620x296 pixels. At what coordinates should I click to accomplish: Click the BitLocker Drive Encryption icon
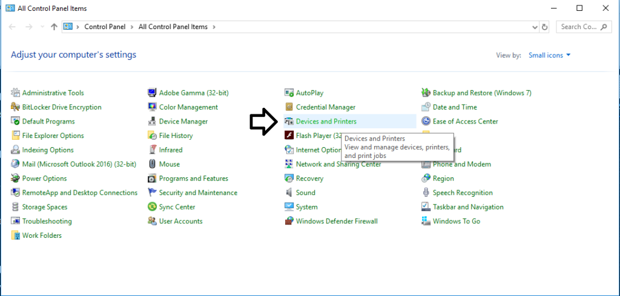[x=15, y=107]
